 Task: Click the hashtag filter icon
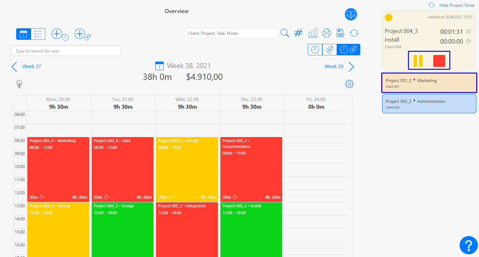298,33
